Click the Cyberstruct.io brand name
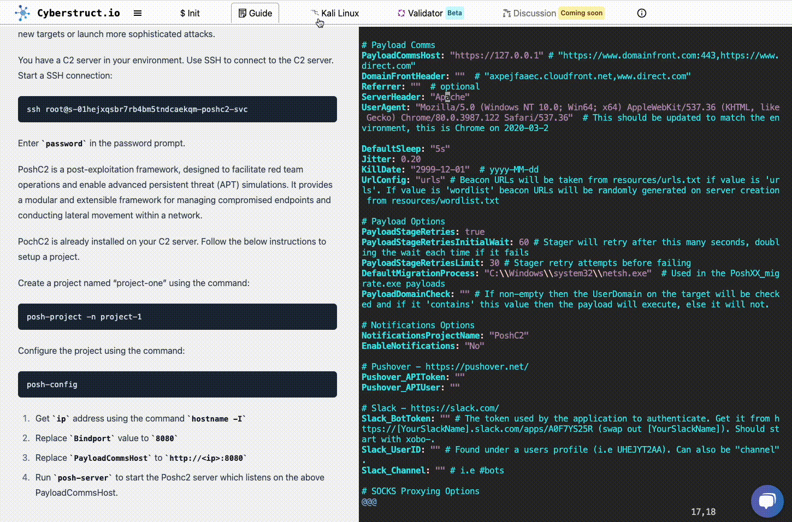Viewport: 792px width, 522px height. (79, 13)
